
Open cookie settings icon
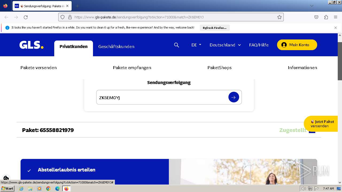(6, 178)
